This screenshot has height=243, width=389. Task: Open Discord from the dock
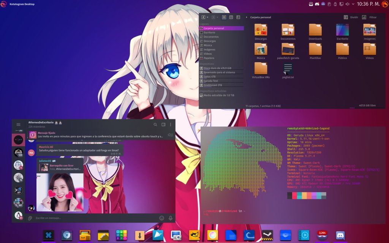[340, 235]
